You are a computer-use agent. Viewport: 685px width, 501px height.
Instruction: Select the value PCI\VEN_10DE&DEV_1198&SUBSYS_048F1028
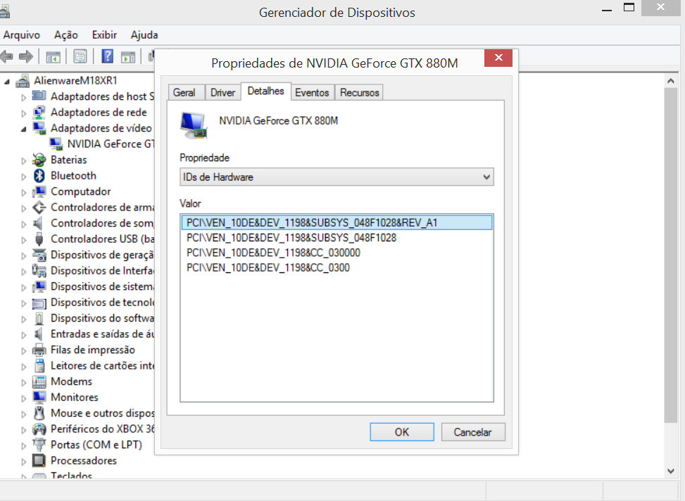click(x=337, y=238)
